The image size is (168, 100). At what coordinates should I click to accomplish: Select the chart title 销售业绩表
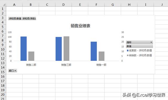pos(81,26)
